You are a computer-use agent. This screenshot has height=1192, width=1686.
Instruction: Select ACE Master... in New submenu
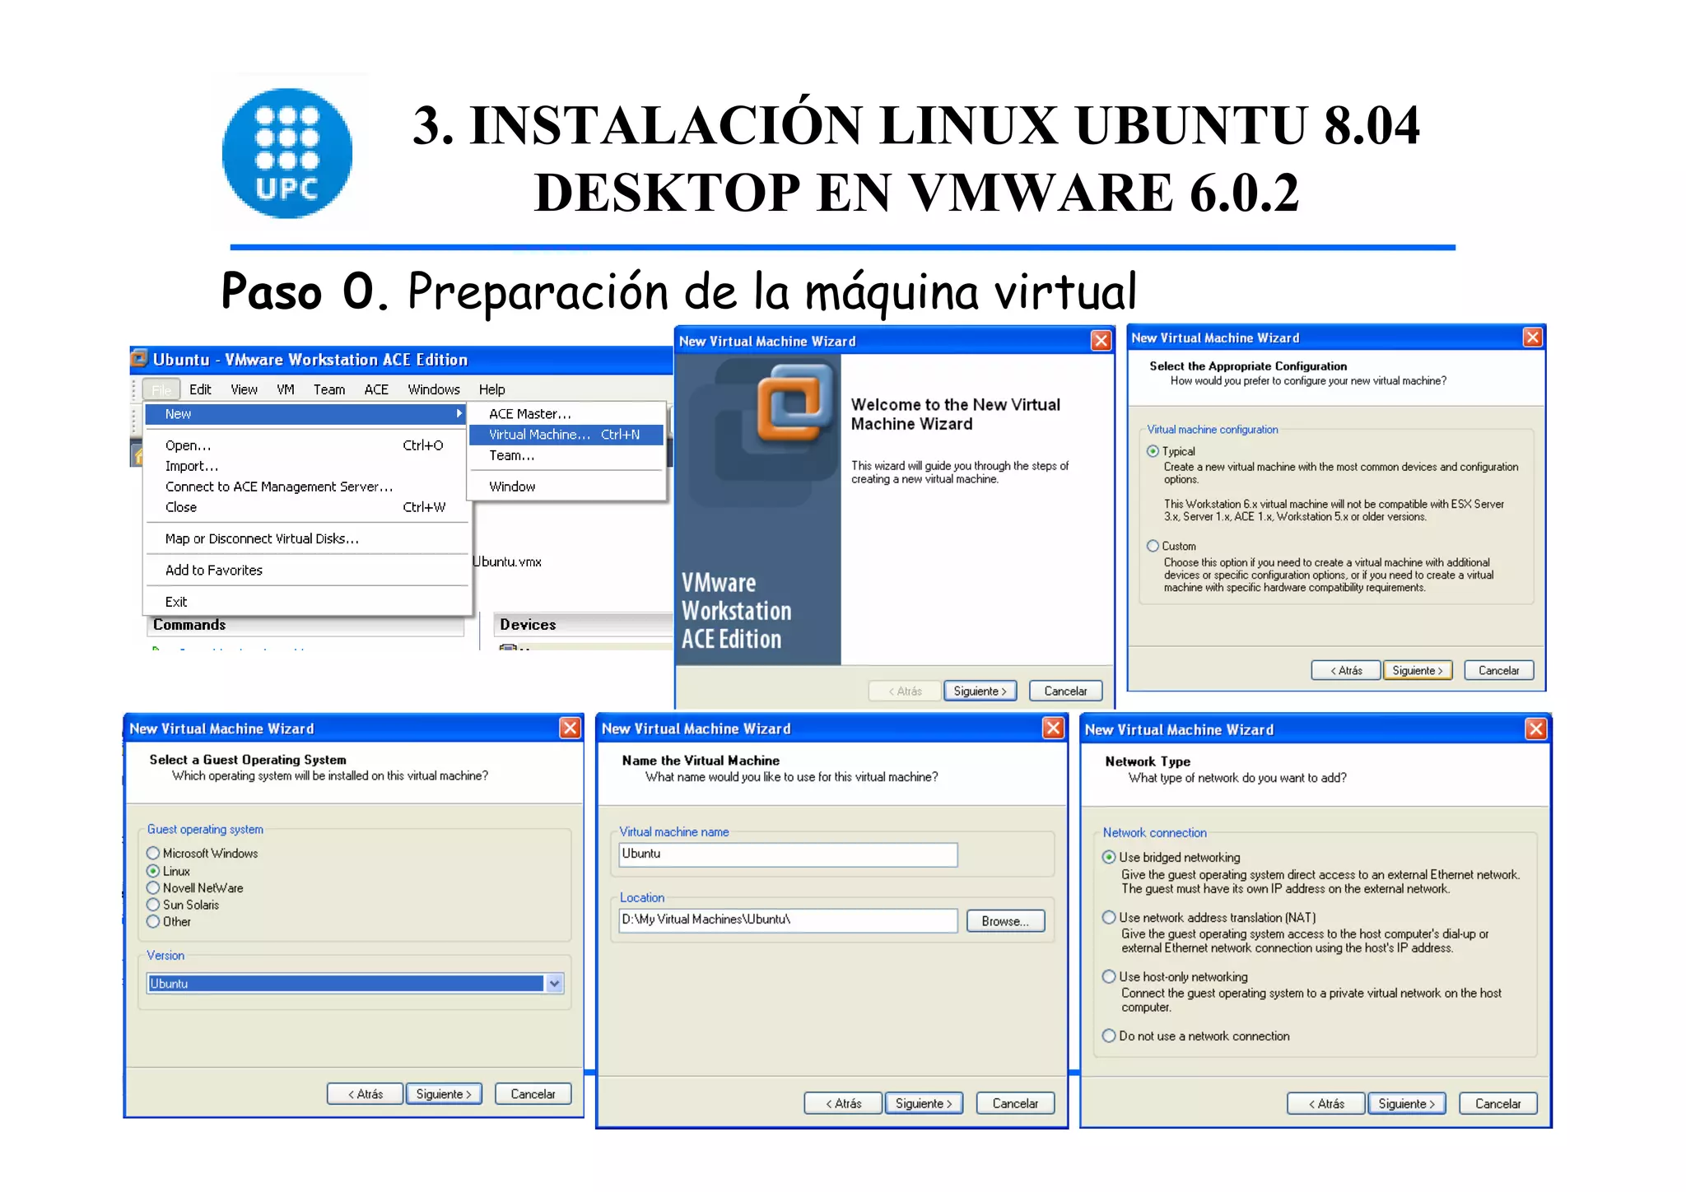click(566, 414)
